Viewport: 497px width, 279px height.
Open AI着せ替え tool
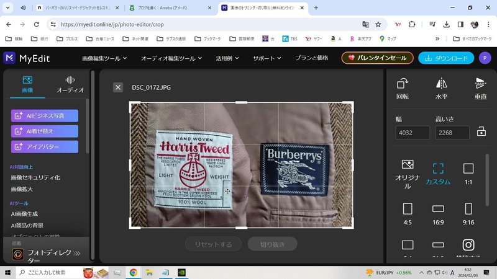tap(44, 131)
